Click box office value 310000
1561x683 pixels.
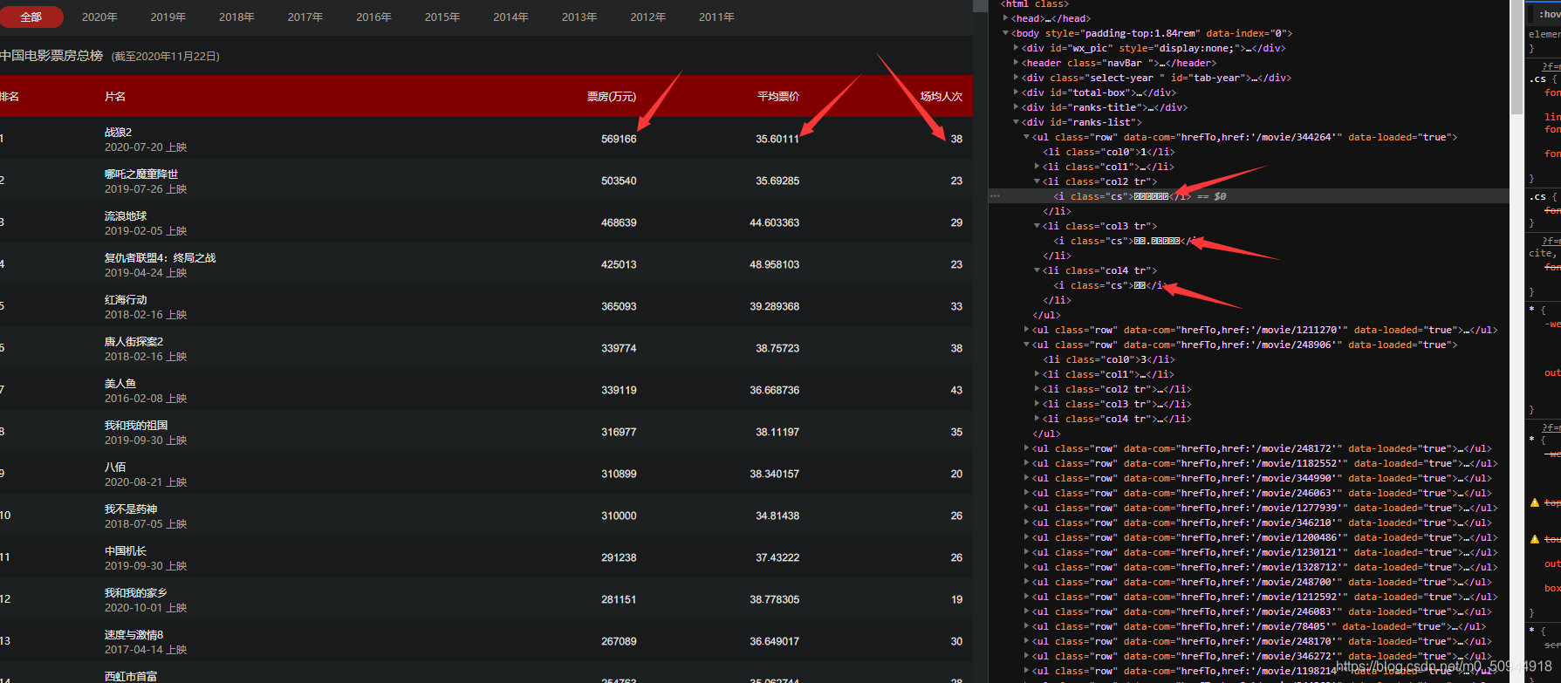point(619,516)
